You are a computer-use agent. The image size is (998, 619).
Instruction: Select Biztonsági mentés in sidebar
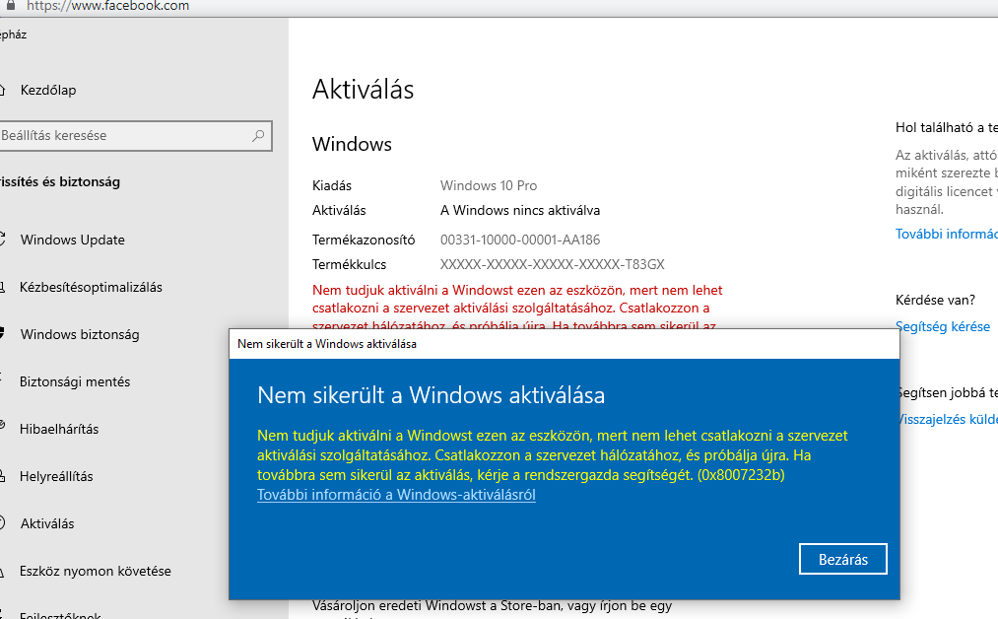(75, 381)
